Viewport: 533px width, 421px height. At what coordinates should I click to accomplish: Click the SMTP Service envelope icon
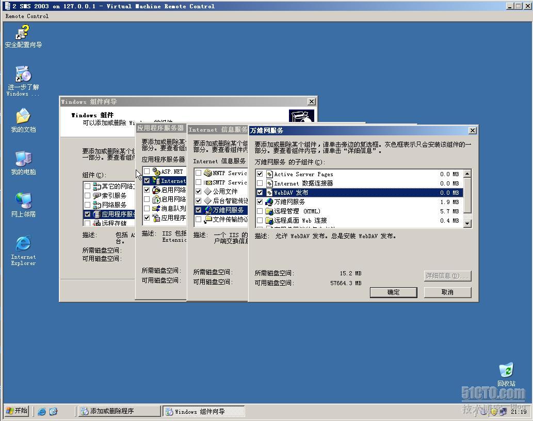[x=208, y=182]
